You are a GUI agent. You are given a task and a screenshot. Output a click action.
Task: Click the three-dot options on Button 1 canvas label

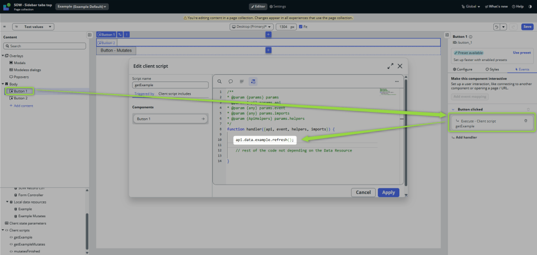click(127, 34)
